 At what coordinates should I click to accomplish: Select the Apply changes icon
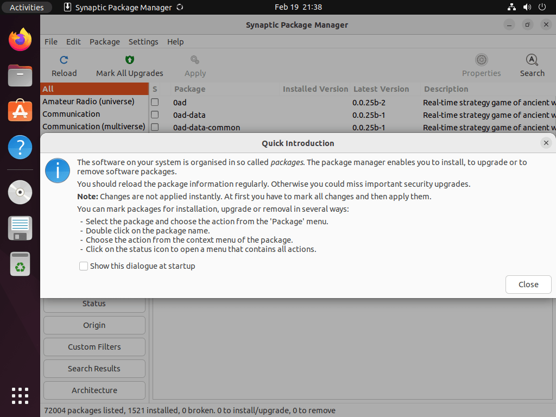tap(194, 65)
